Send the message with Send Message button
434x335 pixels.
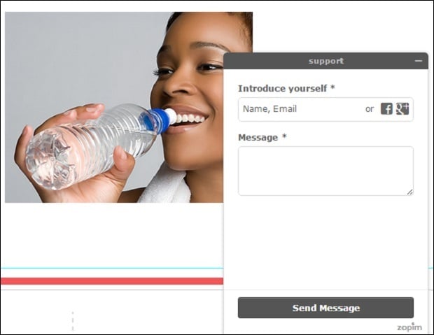pos(325,308)
